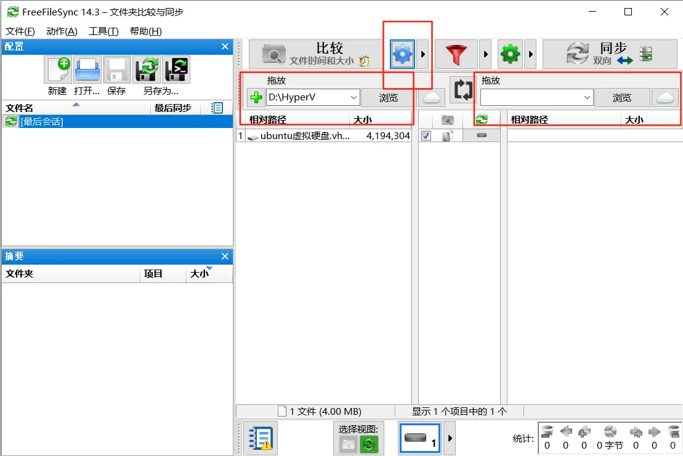Viewport: 683px width, 456px height.
Task: Click the 保存 floppy disk icon
Action: pyautogui.click(x=117, y=70)
